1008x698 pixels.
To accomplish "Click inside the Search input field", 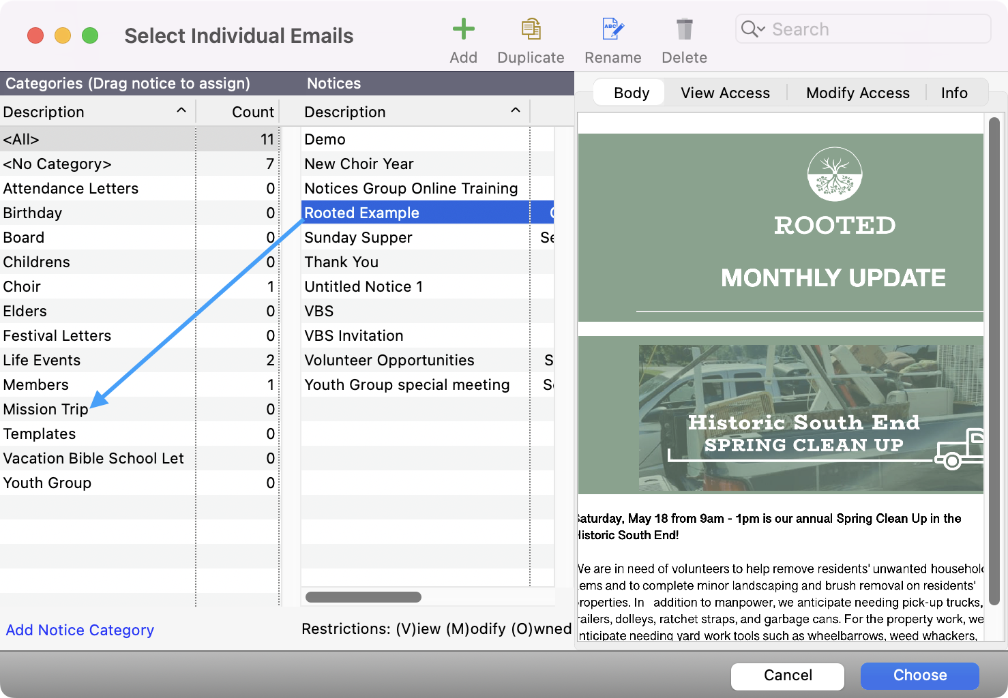I will point(853,29).
